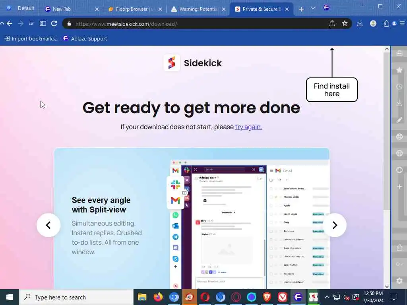Add a new web panel with plus in sidebar
The width and height of the screenshot is (407, 305).
tap(399, 187)
